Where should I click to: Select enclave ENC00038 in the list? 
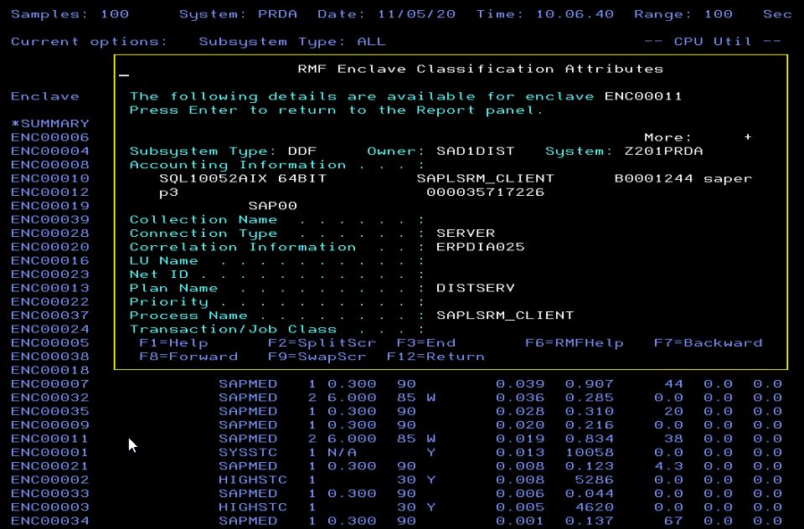[49, 357]
